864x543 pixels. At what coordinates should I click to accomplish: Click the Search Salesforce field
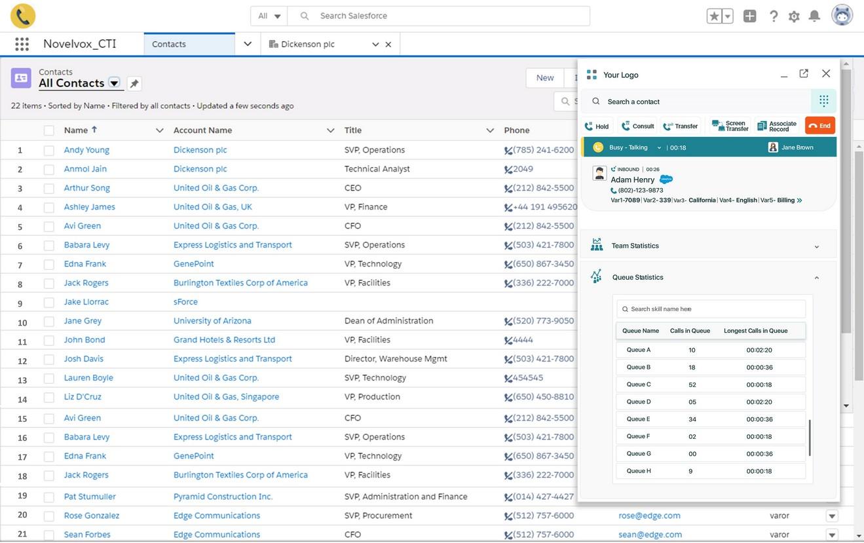[439, 16]
